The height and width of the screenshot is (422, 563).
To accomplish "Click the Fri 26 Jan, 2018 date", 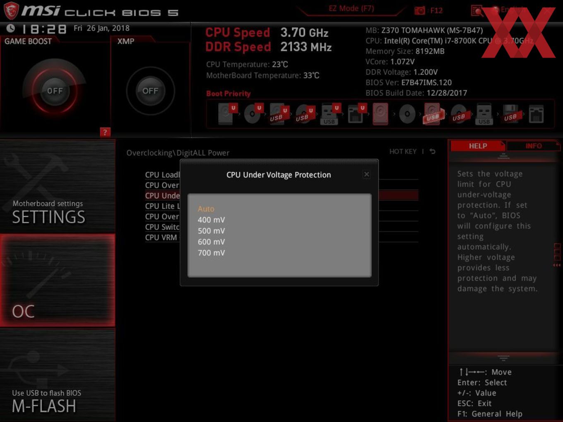I will click(x=101, y=28).
